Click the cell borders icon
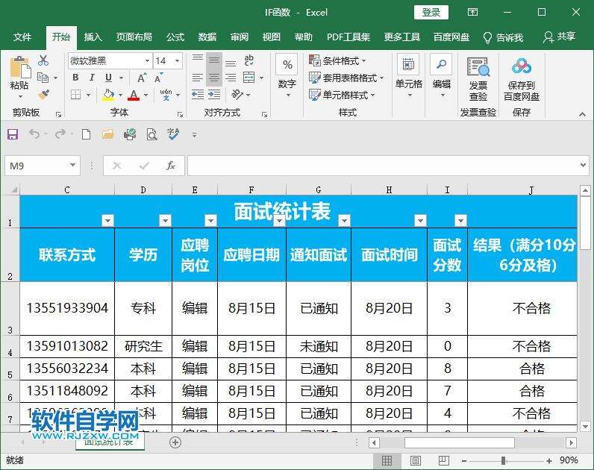 pyautogui.click(x=76, y=94)
